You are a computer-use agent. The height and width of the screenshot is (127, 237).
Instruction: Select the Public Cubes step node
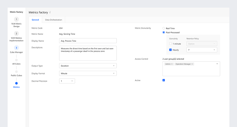point(17,71)
